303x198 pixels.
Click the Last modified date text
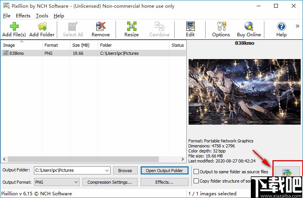click(222, 161)
